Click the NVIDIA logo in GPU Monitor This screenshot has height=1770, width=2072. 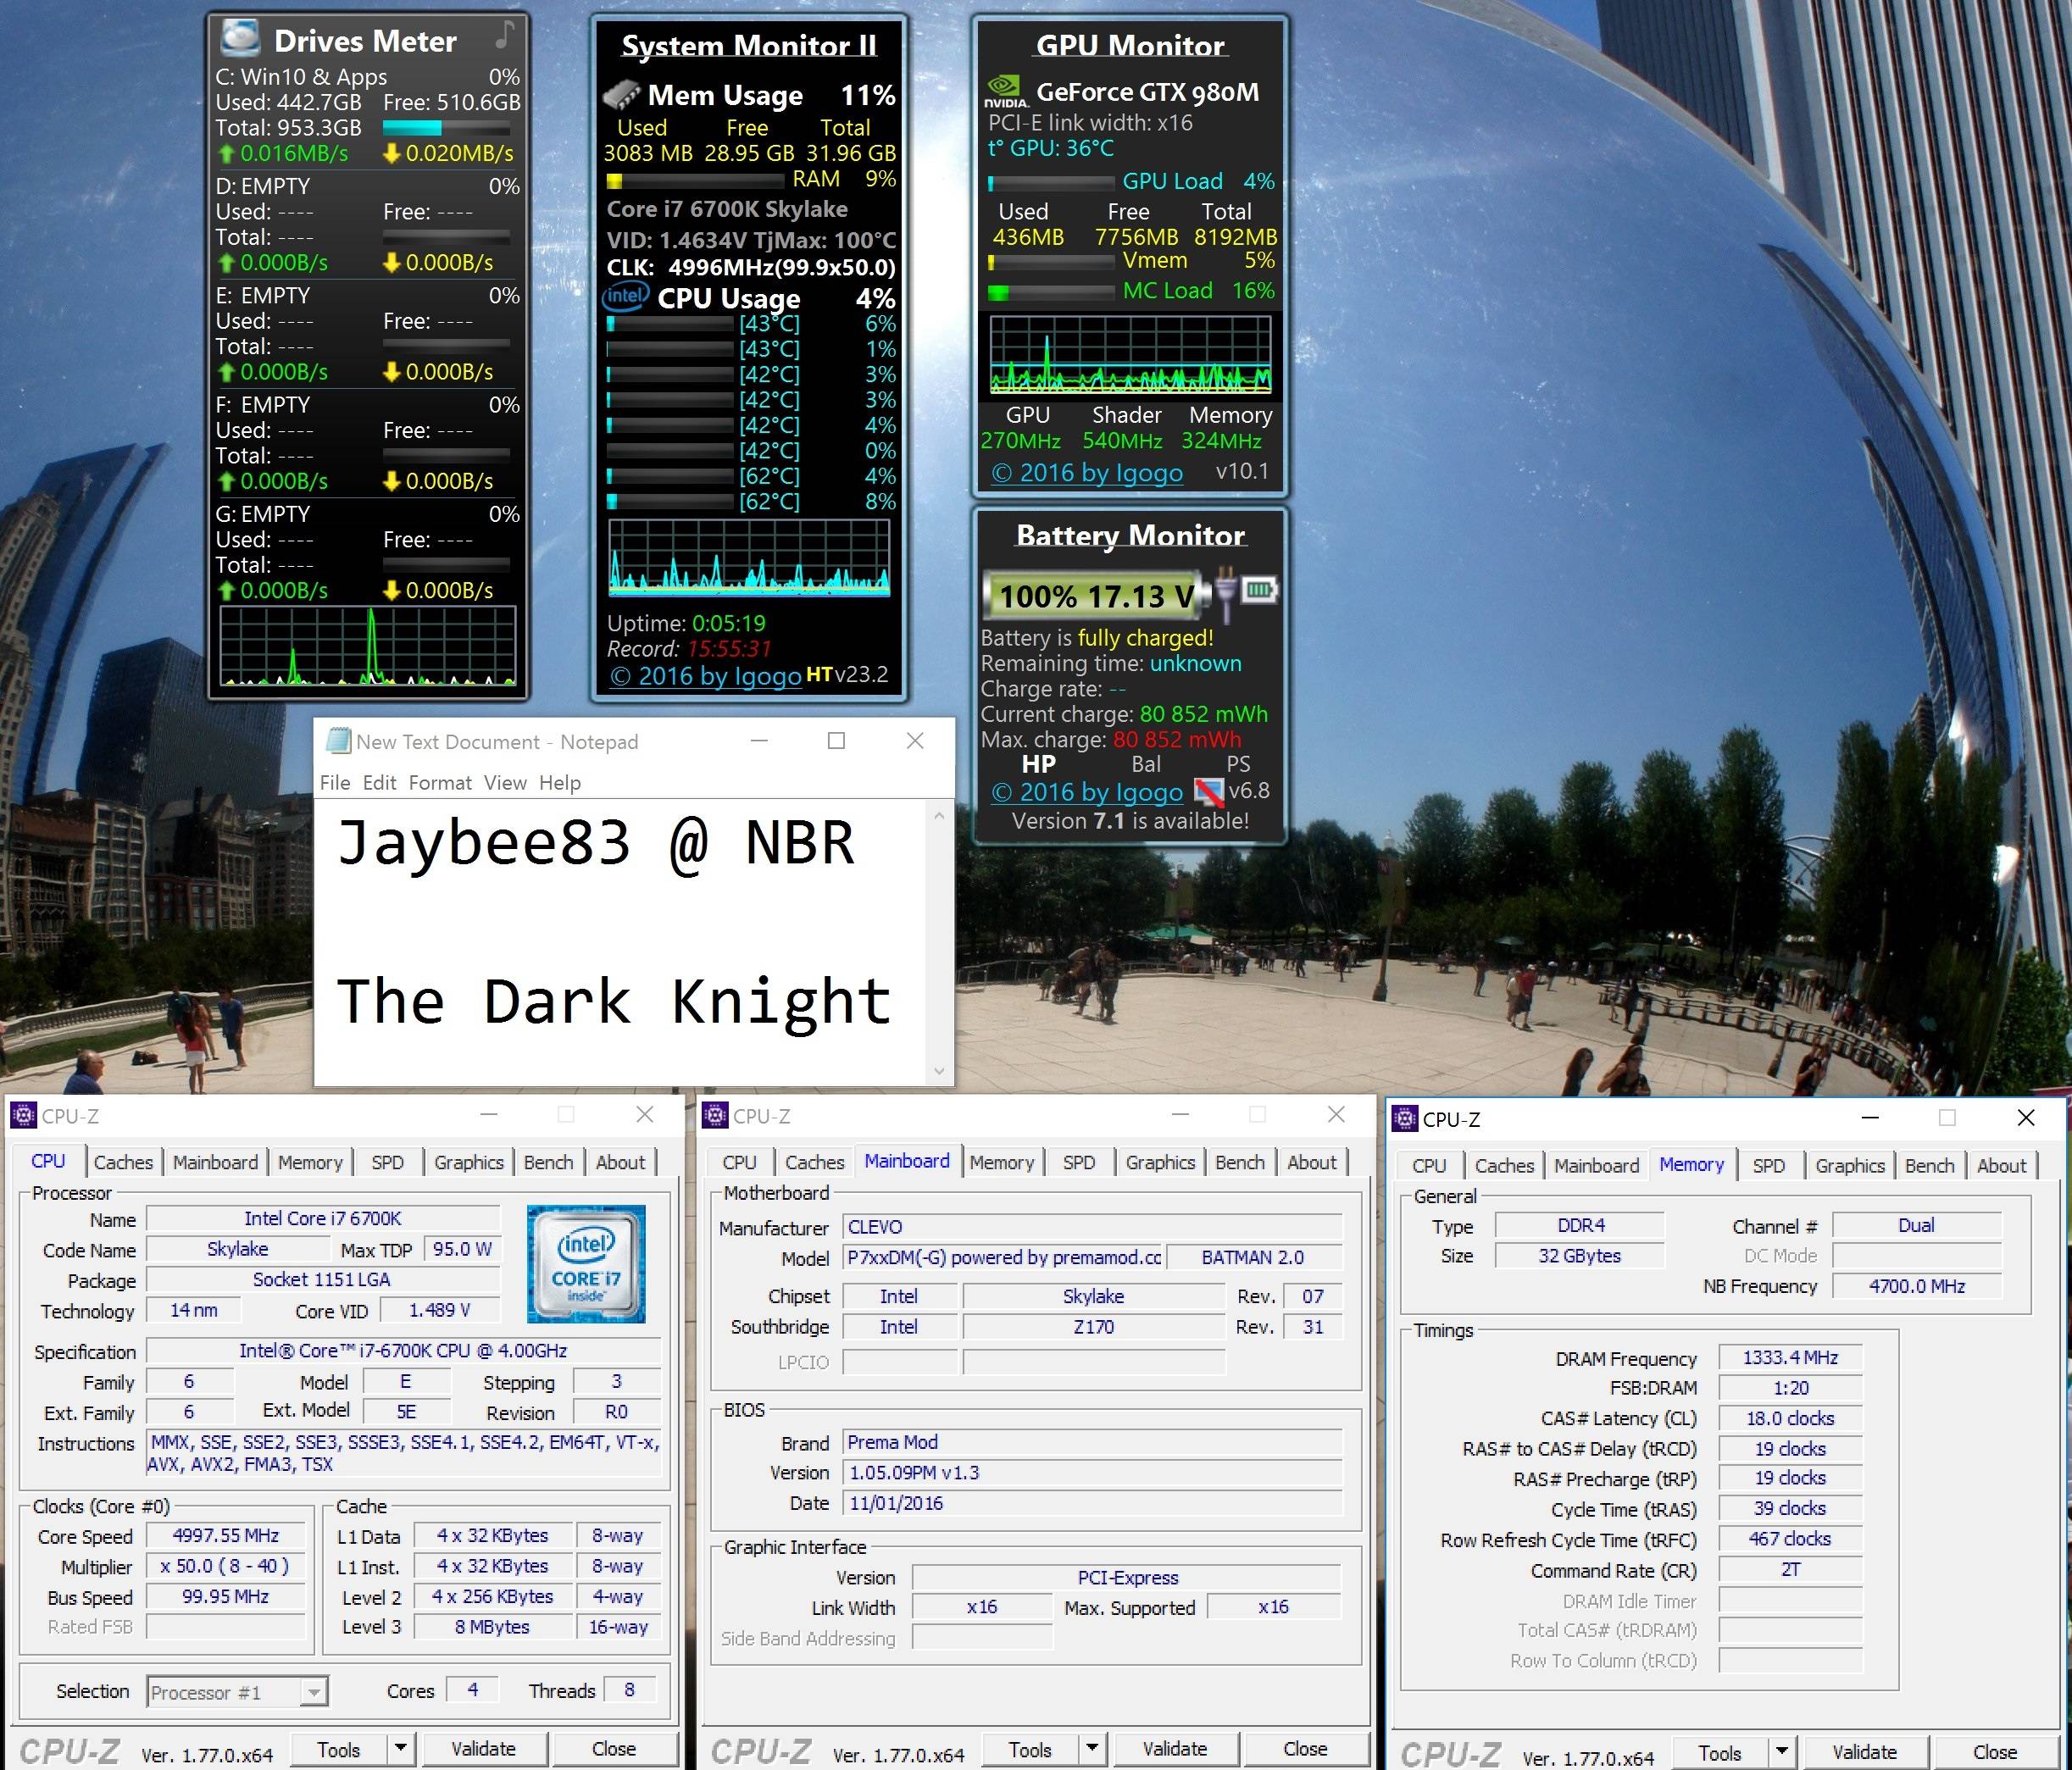(1005, 91)
